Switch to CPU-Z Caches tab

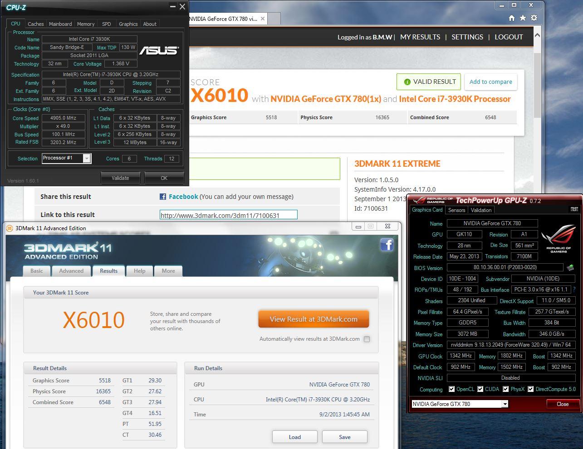[36, 24]
